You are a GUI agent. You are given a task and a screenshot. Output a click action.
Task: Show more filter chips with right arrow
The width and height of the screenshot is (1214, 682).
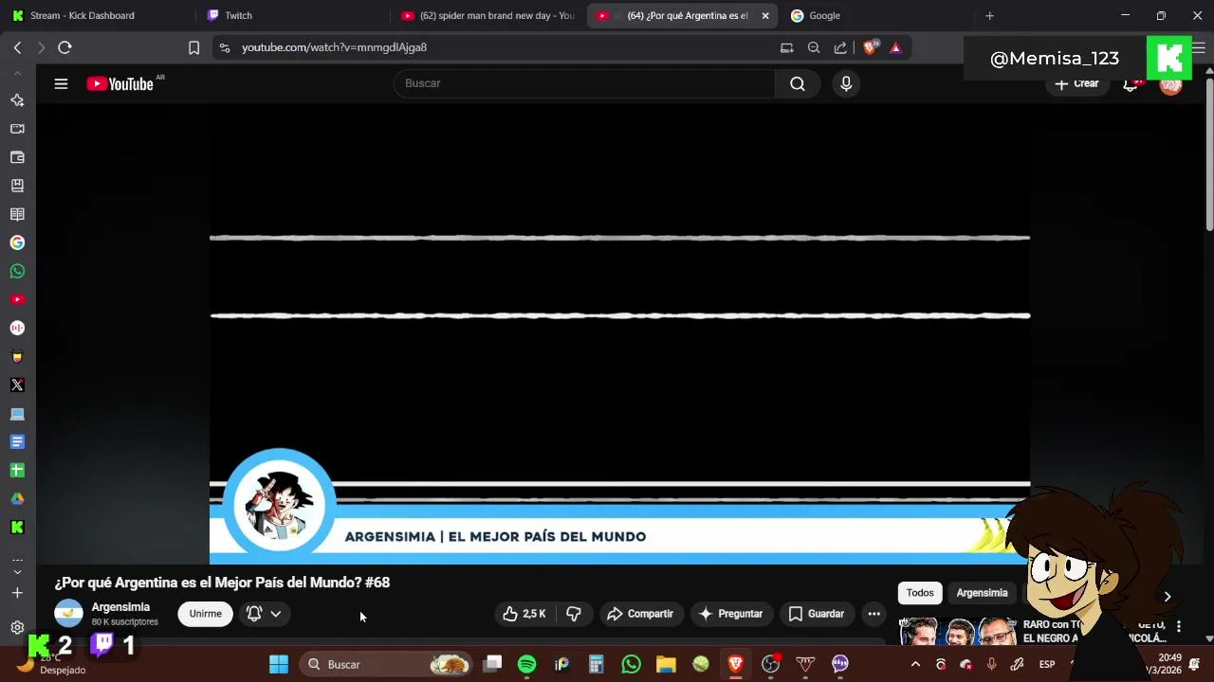pos(1168,596)
